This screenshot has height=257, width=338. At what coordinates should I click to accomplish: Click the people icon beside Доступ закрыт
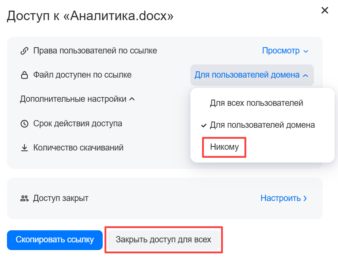(24, 198)
